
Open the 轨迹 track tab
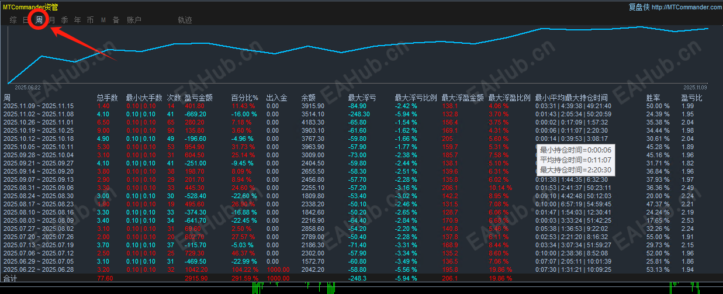click(x=185, y=20)
